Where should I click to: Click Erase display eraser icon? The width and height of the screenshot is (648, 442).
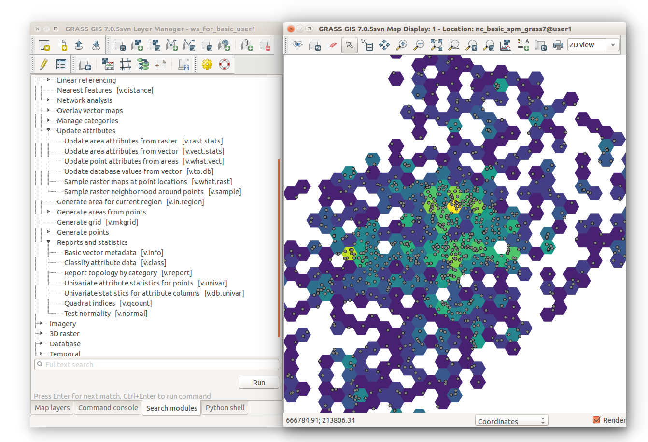click(333, 45)
